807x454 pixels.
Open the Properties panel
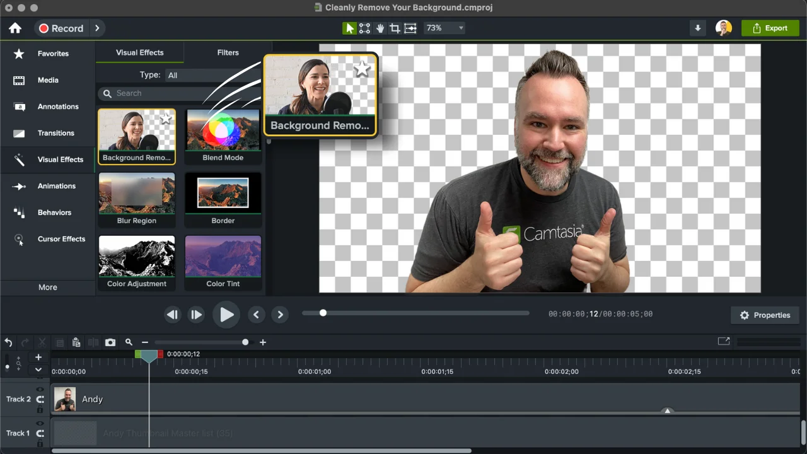pos(765,315)
